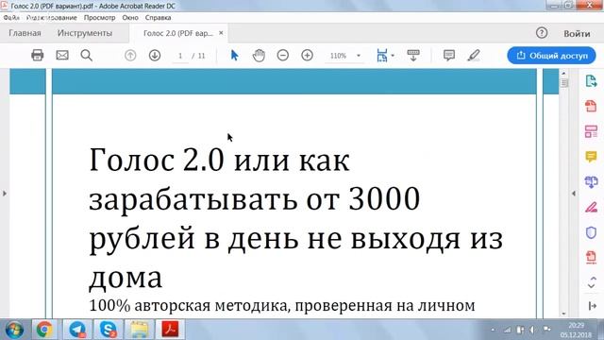
Task: Expand more tools chevron in sidebar
Action: coord(592,282)
